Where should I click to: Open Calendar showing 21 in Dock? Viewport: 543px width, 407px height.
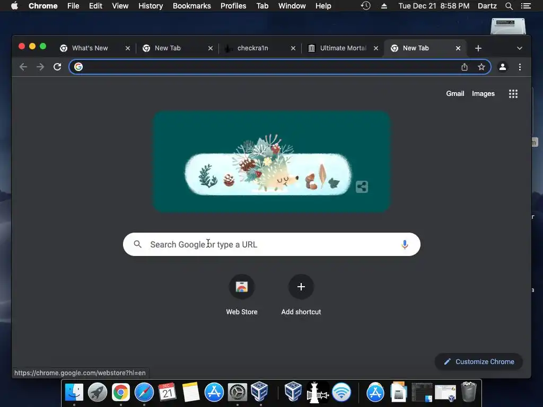[167, 392]
